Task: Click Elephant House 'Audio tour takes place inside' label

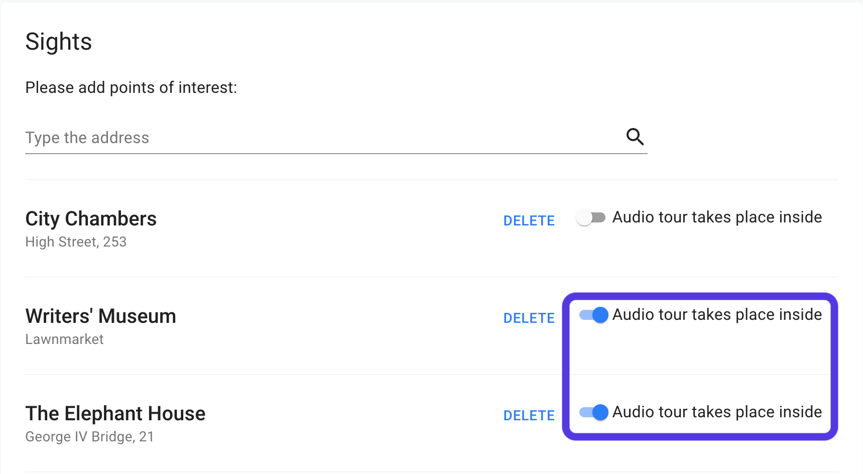Action: 717,412
